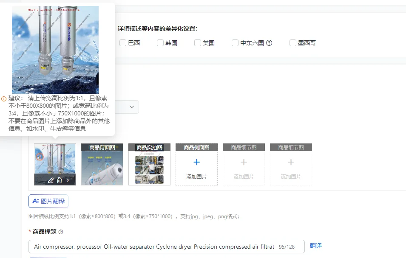
Task: Select the 商品背面图 thumbnail
Action: [x=102, y=164]
